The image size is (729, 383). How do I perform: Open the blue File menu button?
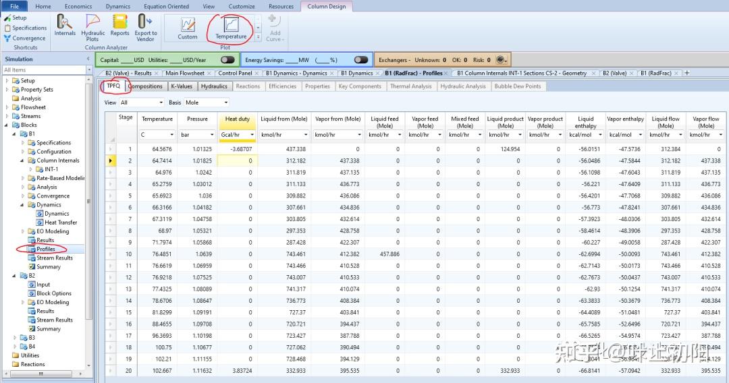[x=14, y=6]
